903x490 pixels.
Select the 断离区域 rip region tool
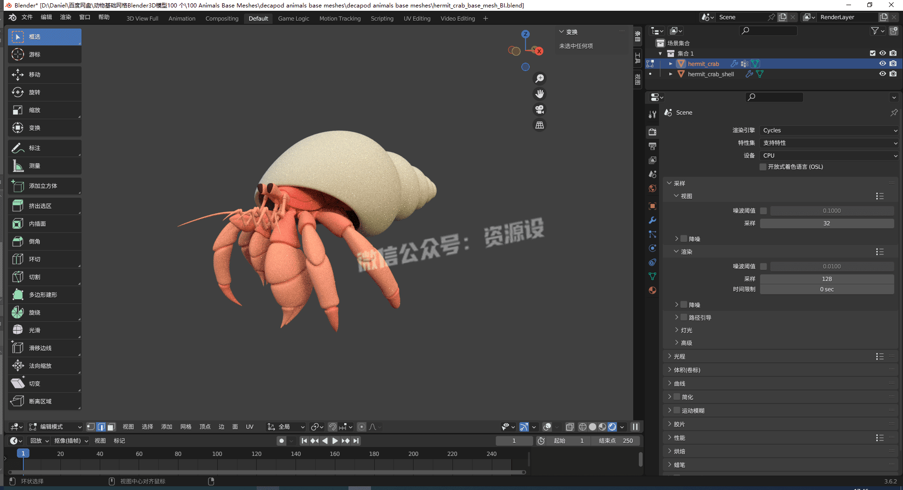44,401
